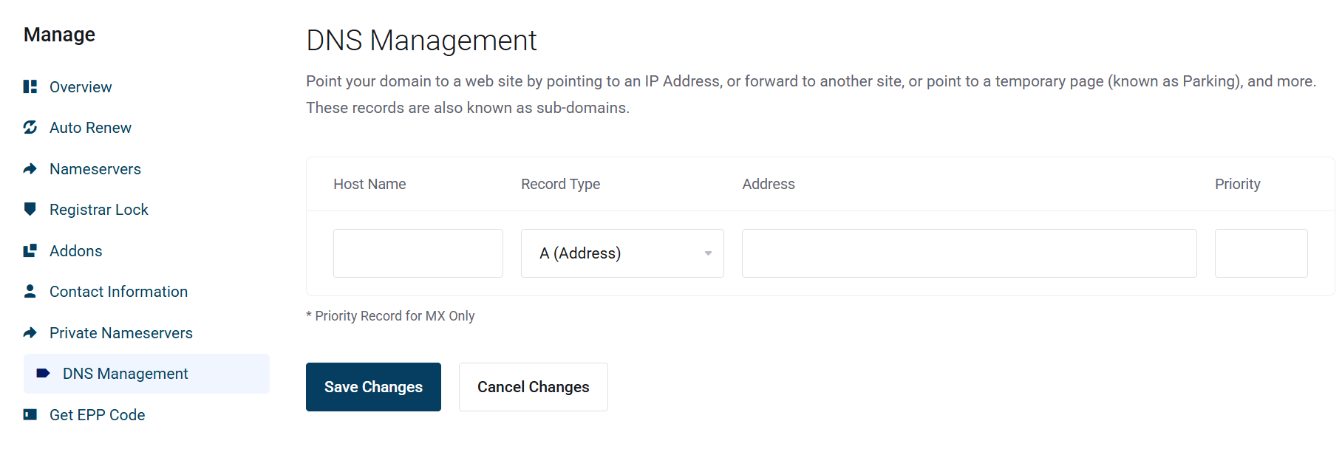The height and width of the screenshot is (452, 1342).
Task: Click the Get EPP Code icon
Action: pyautogui.click(x=30, y=415)
